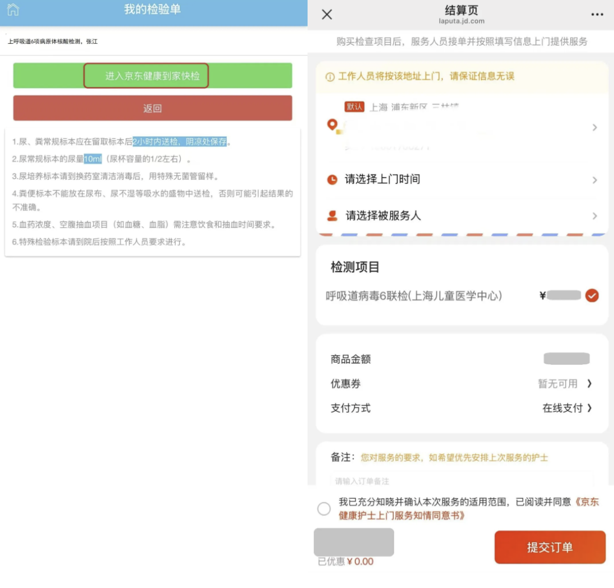This screenshot has width=614, height=588.
Task: Open 请选择被服务人 person selector
Action: [x=383, y=216]
